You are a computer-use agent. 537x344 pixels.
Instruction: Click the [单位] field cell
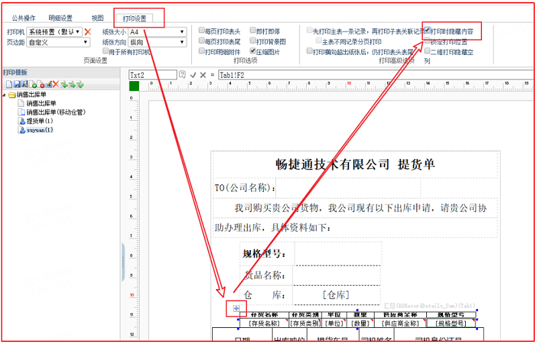(x=334, y=323)
